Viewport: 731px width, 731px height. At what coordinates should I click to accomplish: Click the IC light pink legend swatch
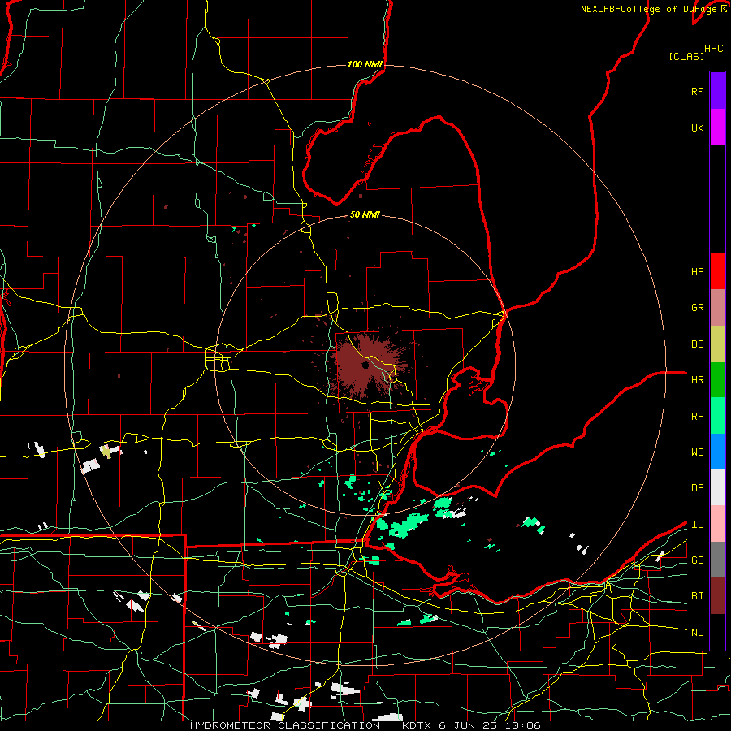tap(717, 524)
